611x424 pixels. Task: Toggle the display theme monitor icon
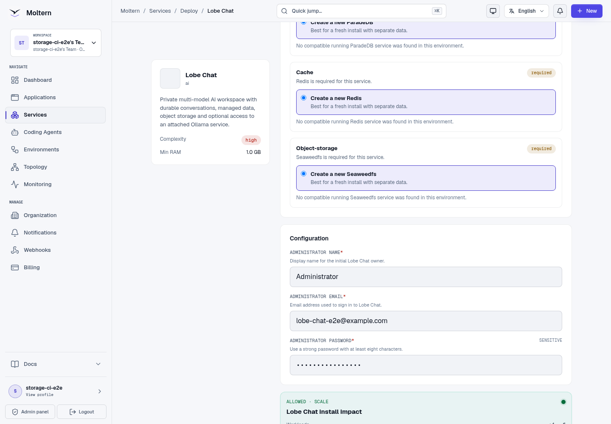tap(493, 11)
